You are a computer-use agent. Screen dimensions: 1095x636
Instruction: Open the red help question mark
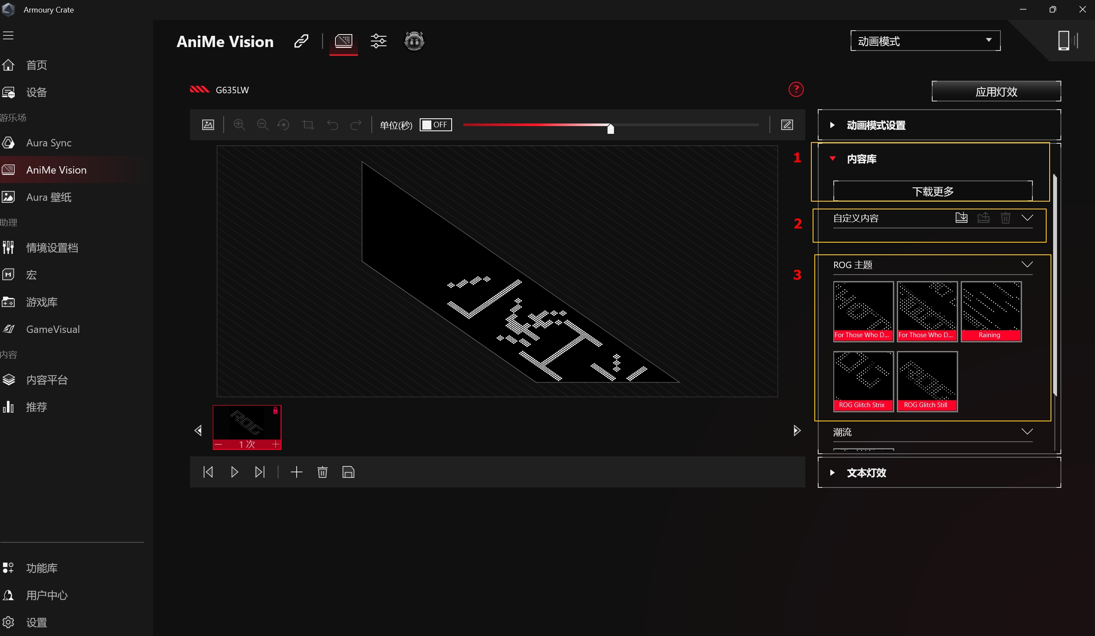point(796,89)
